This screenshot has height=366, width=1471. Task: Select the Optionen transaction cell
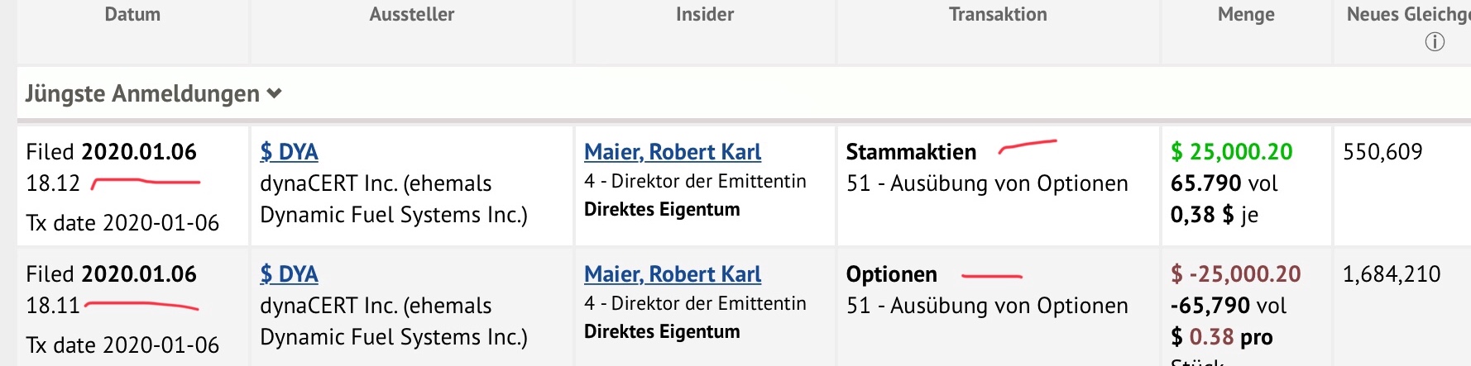892,275
